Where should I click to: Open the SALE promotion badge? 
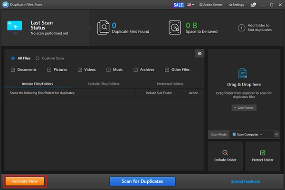[x=178, y=5]
